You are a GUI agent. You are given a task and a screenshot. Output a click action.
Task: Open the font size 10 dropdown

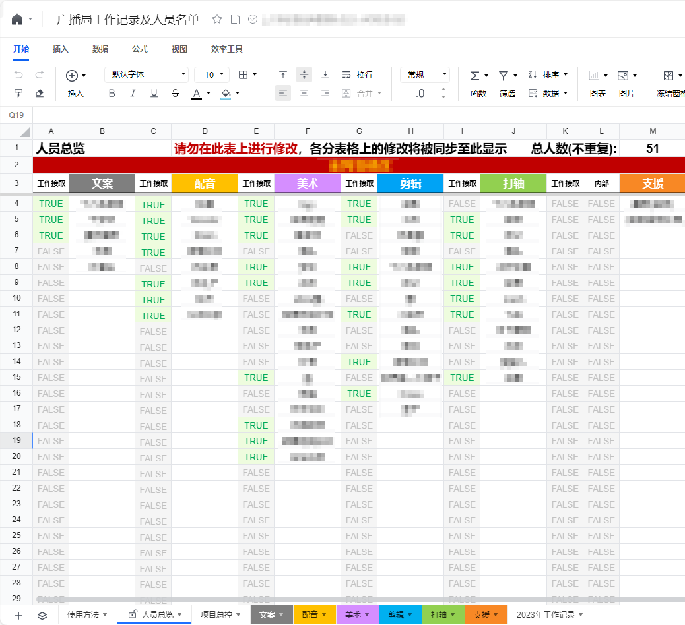[212, 74]
